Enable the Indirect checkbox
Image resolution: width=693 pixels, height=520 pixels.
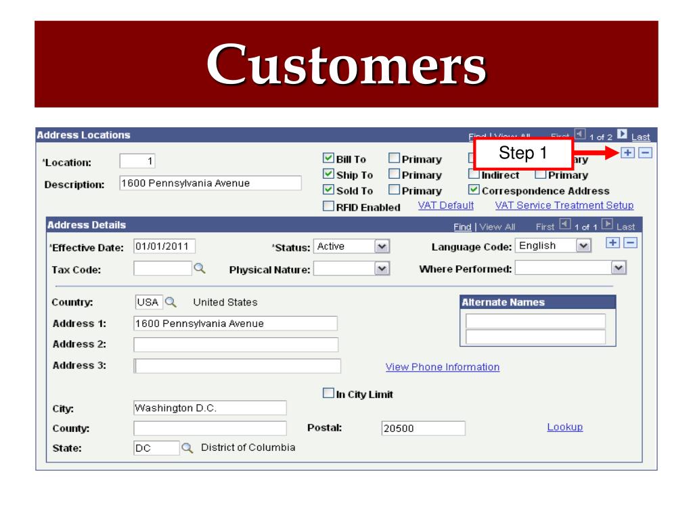[x=474, y=174]
